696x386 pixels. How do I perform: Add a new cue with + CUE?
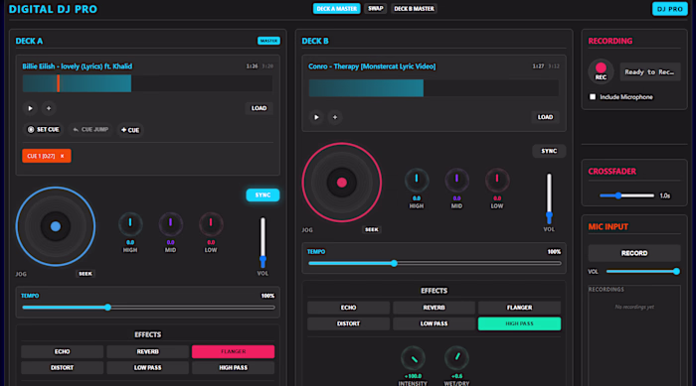pyautogui.click(x=130, y=130)
